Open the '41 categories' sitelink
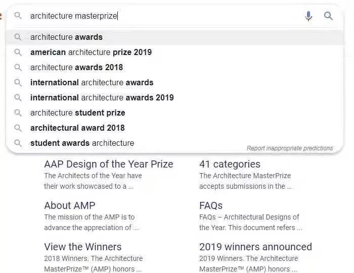 pyautogui.click(x=230, y=164)
